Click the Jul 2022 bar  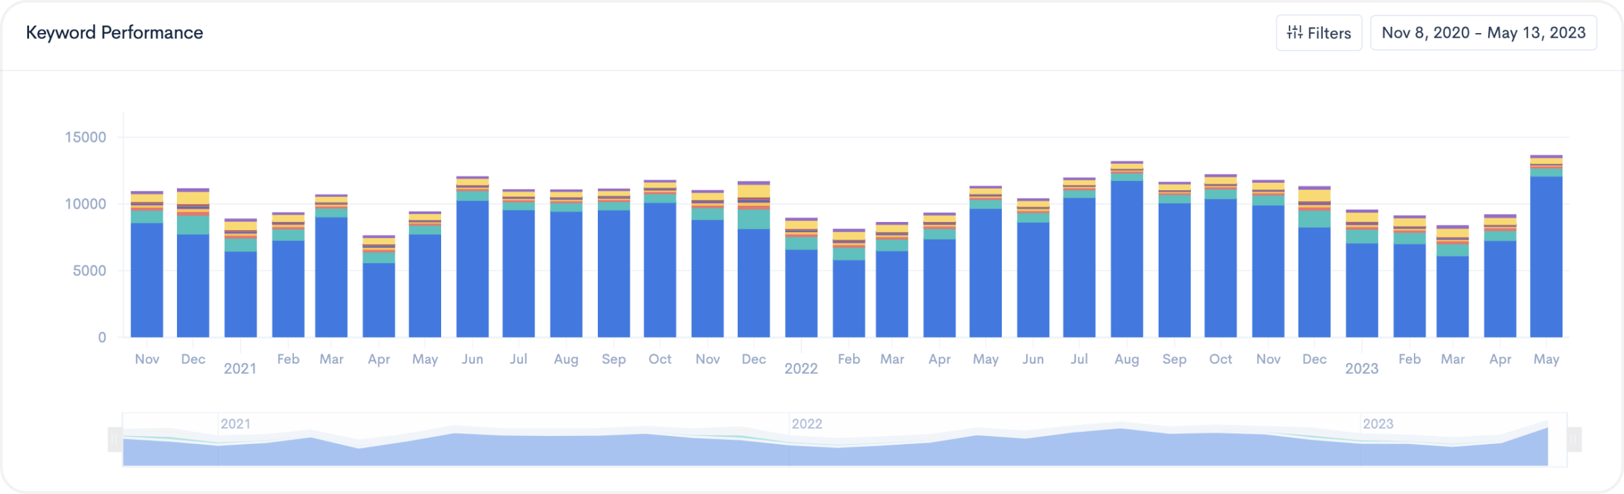(1079, 258)
